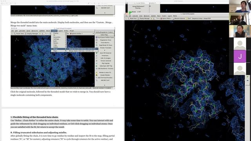Select the purple J participant tile

pos(240,56)
